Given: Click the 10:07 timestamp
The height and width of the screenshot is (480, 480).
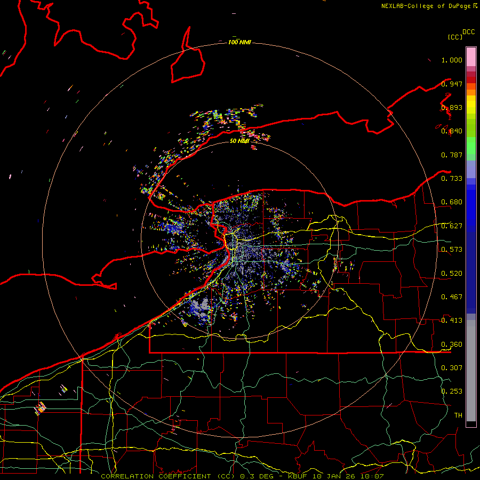Looking at the screenshot, I should pyautogui.click(x=372, y=476).
